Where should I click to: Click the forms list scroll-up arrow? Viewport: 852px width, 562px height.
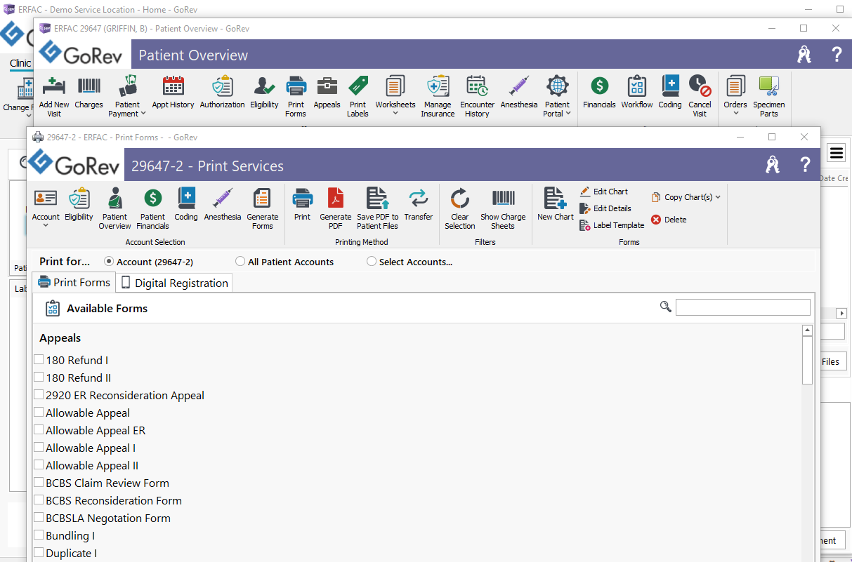807,330
